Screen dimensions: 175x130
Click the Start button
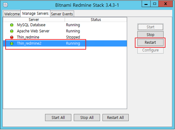(150, 27)
